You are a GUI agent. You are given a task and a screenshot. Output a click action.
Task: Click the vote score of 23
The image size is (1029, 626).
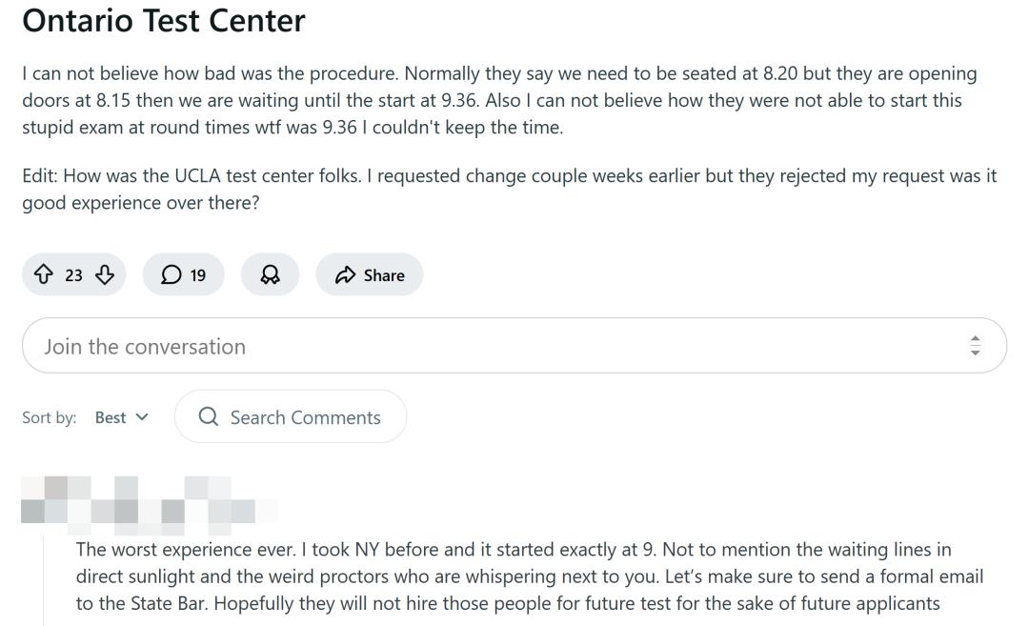point(73,275)
